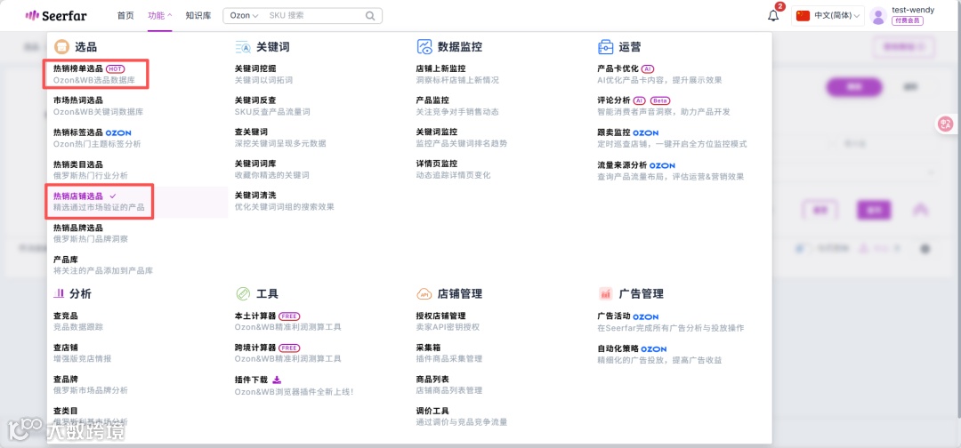Viewport: 961px width, 448px height.
Task: Open the notification bell
Action: (x=773, y=16)
